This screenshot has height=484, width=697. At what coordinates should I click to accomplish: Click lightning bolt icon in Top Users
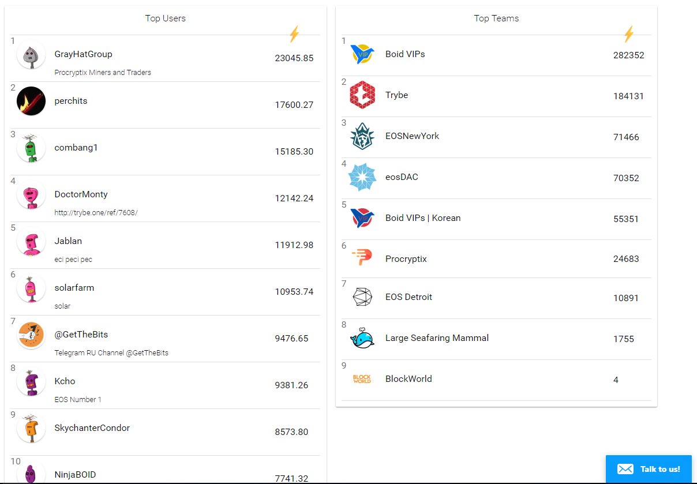pyautogui.click(x=294, y=34)
